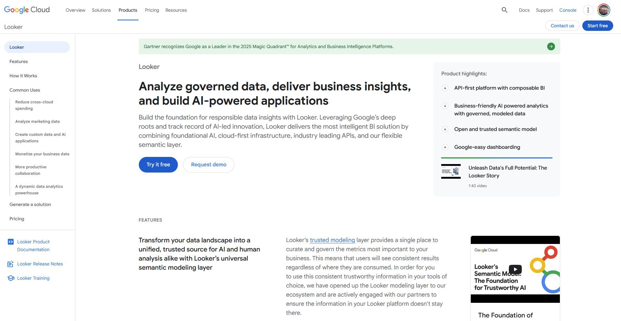Play the Looker's Semantic Model video
Screen dimensions: 621x321
coord(515,269)
